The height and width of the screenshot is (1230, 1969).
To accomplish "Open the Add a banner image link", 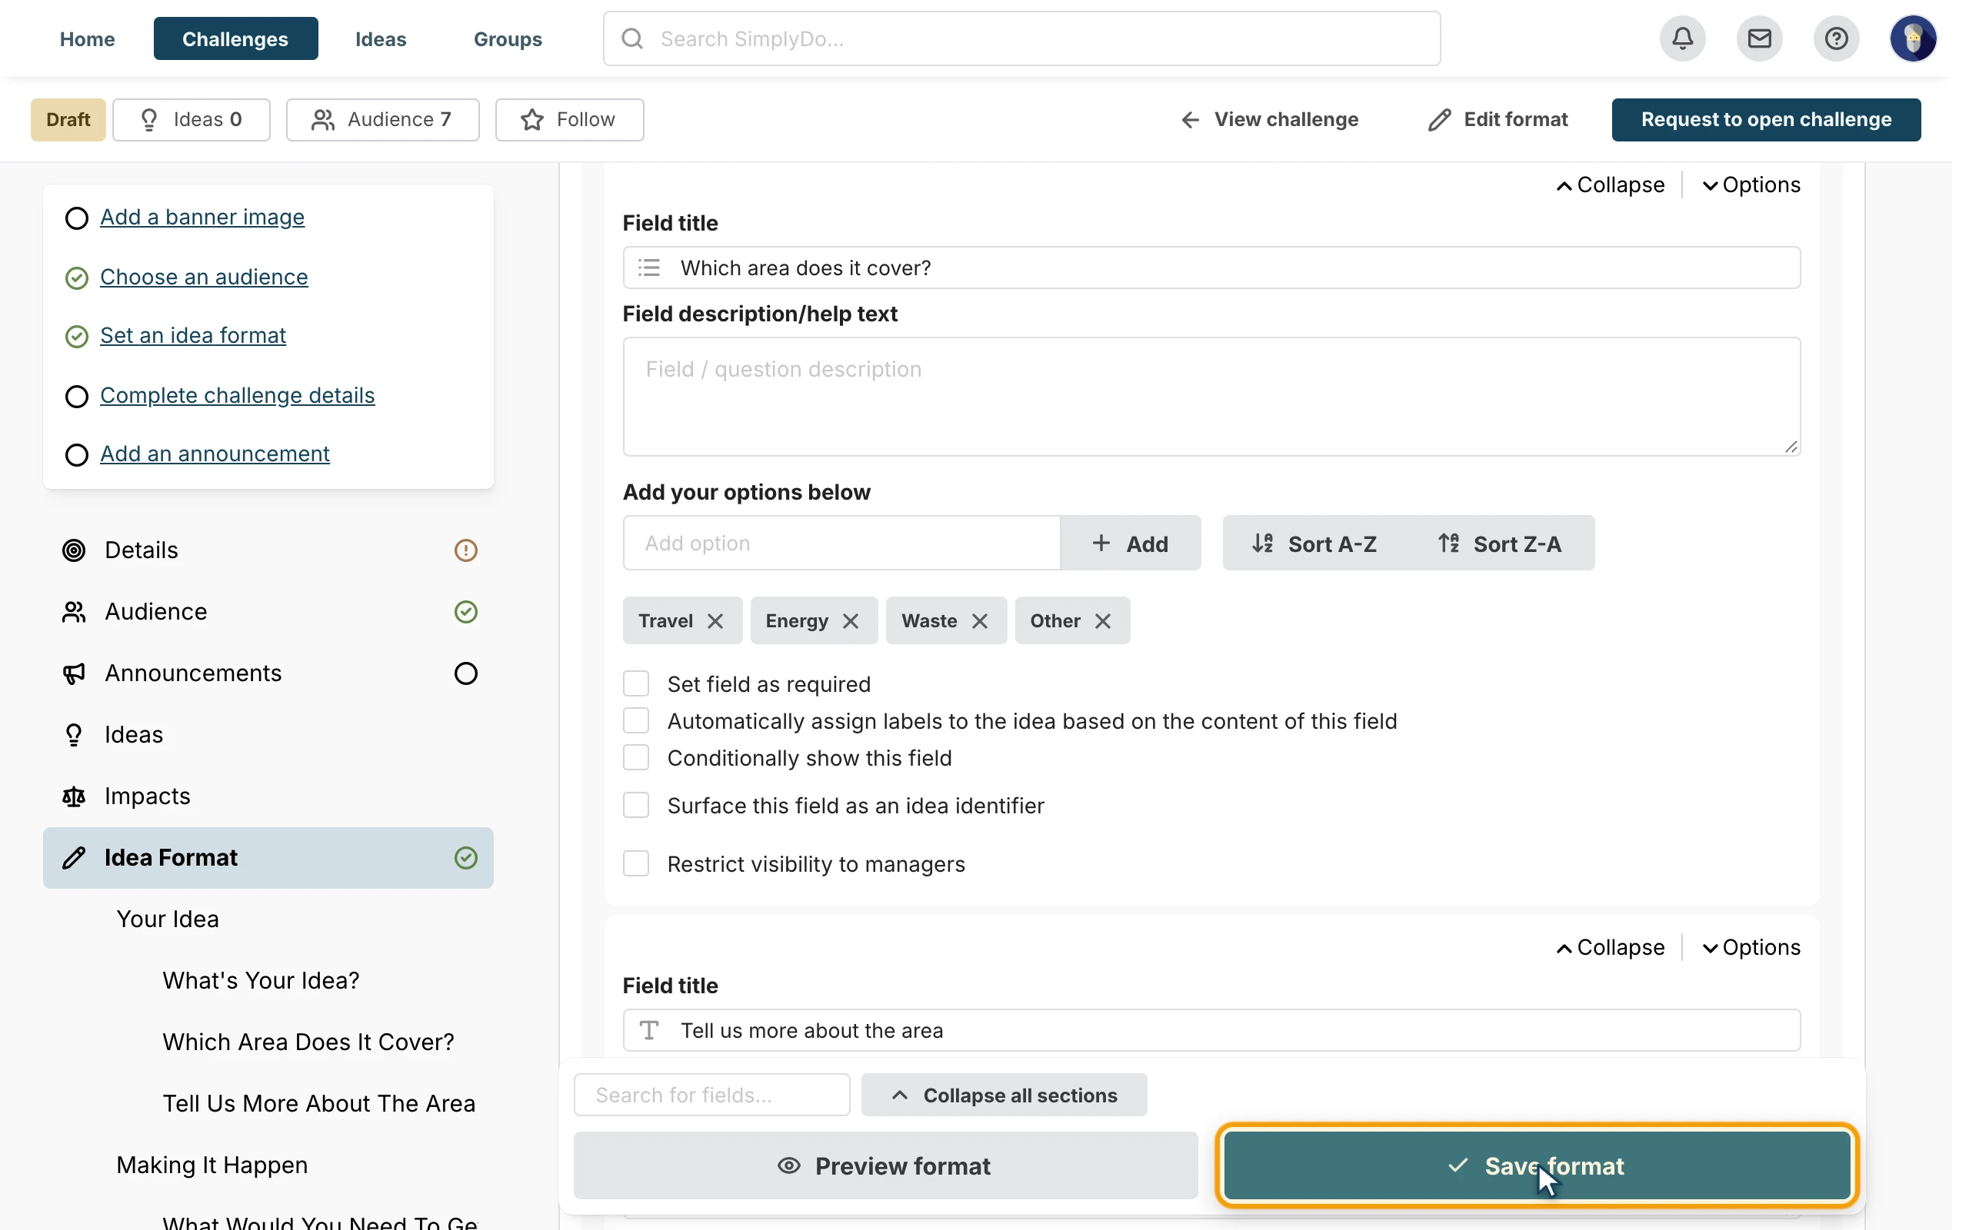I will [202, 218].
